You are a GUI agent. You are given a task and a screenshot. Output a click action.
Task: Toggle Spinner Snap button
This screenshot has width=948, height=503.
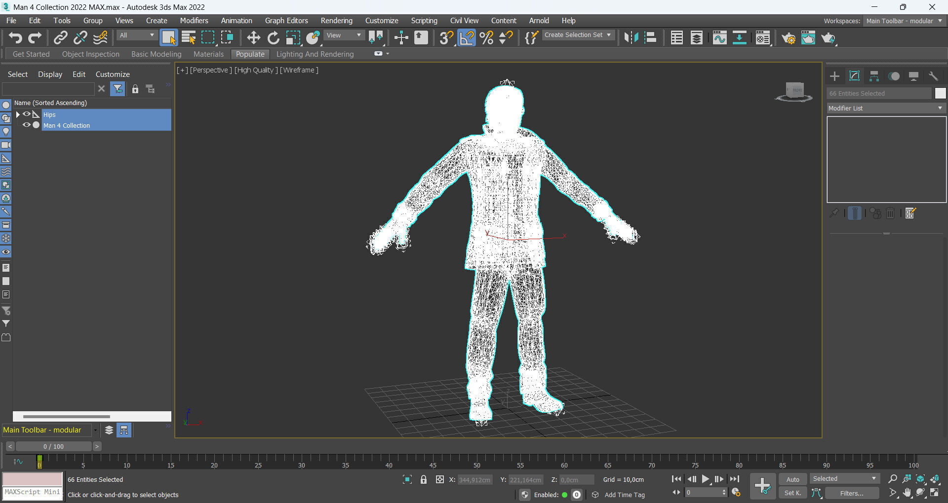(506, 38)
